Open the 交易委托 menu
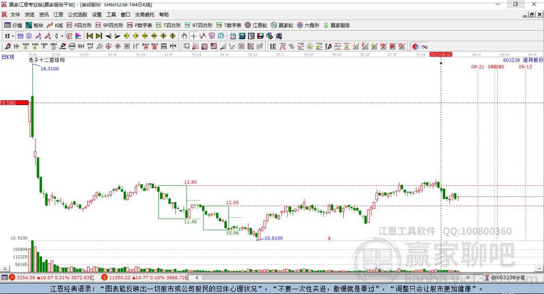This screenshot has height=294, width=544. [x=144, y=14]
